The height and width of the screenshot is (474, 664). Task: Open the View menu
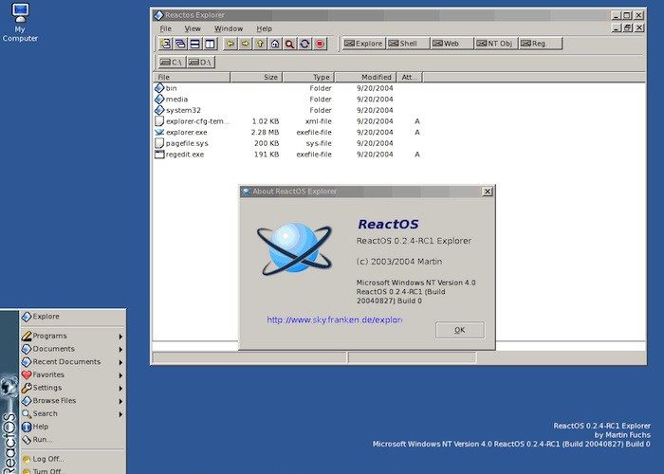tap(193, 28)
